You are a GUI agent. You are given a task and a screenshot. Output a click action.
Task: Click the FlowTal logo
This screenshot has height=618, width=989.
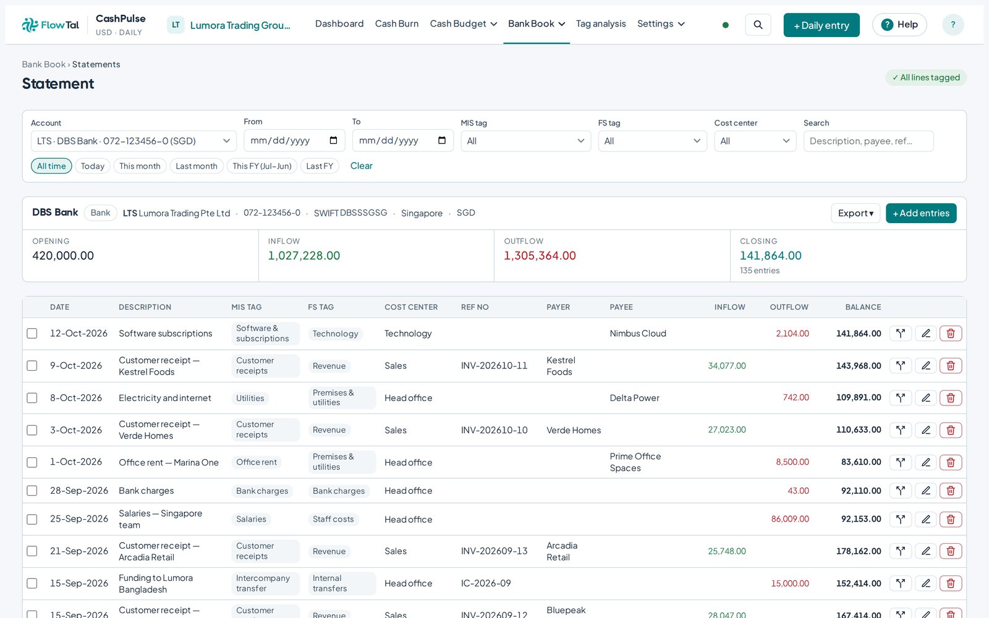coord(51,25)
